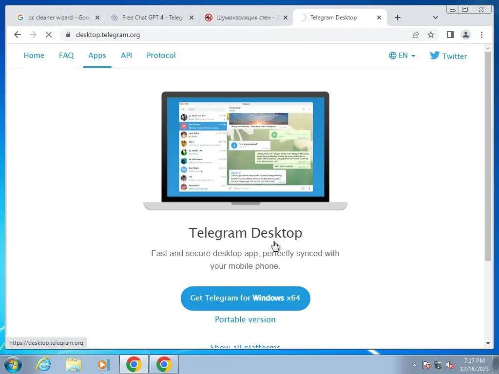Image resolution: width=499 pixels, height=374 pixels.
Task: Close the pc cleaner wizard tab
Action: tap(97, 18)
